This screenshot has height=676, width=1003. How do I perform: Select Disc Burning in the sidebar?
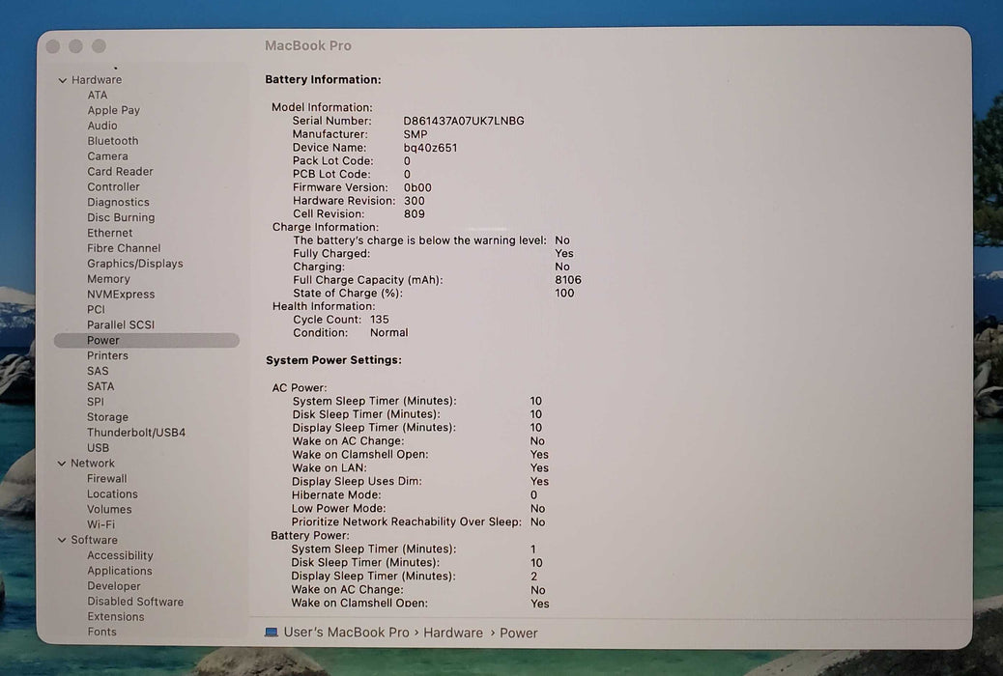pyautogui.click(x=121, y=217)
